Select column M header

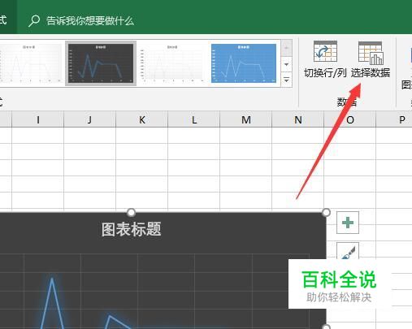(245, 119)
